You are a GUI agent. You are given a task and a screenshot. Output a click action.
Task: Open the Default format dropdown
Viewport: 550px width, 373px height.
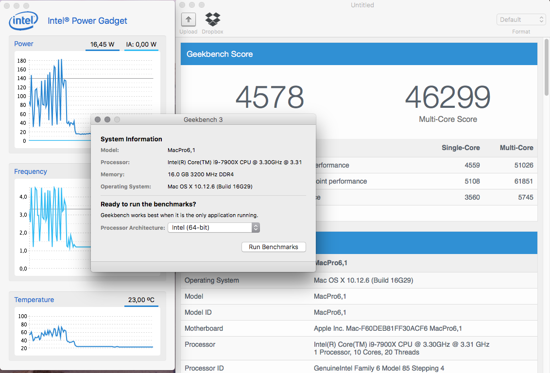point(521,19)
